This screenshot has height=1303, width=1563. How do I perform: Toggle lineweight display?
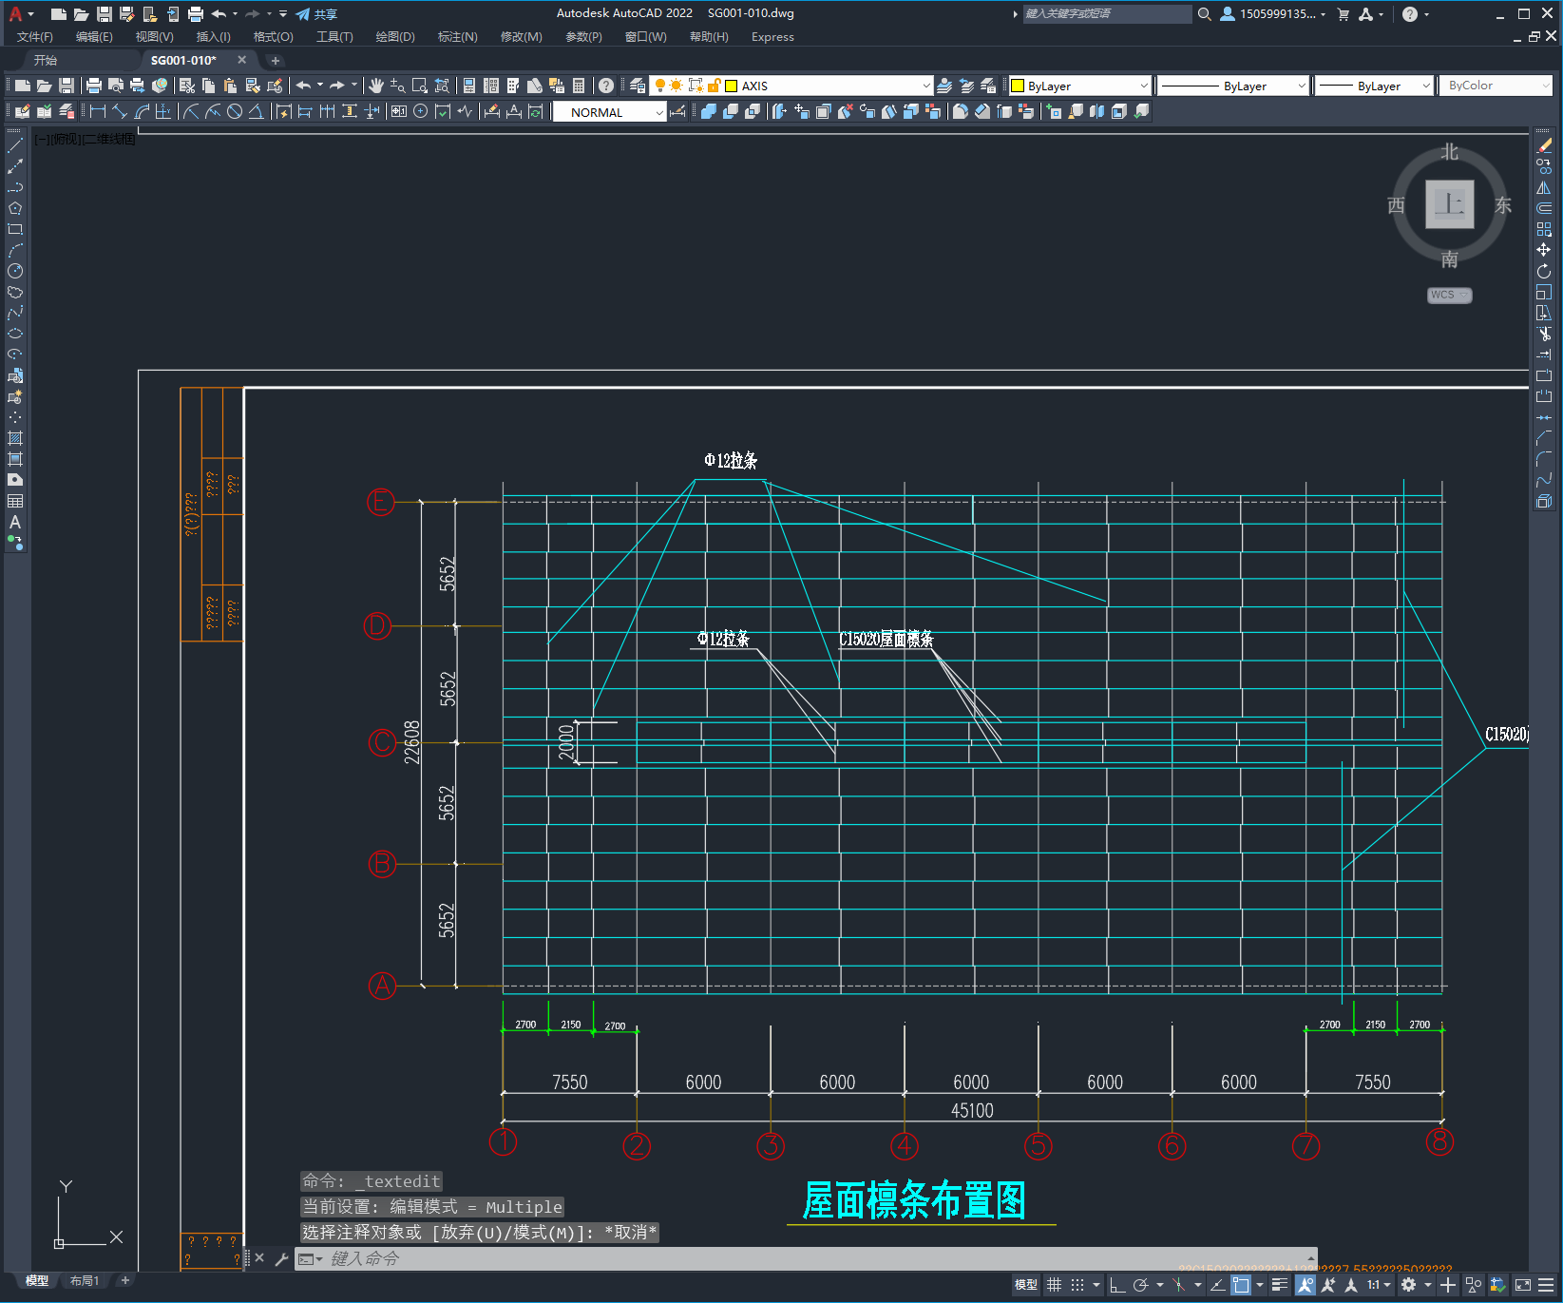tap(1280, 1285)
